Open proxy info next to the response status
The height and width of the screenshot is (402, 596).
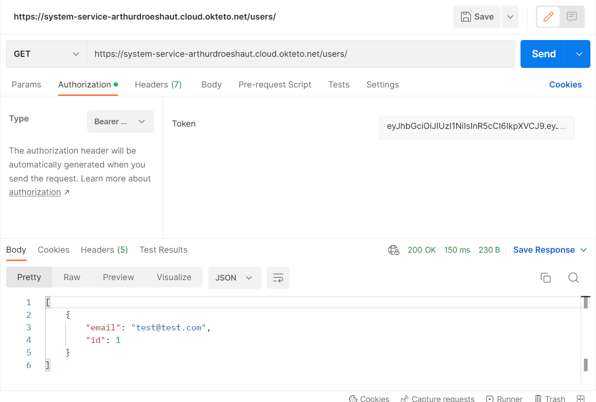pyautogui.click(x=393, y=250)
